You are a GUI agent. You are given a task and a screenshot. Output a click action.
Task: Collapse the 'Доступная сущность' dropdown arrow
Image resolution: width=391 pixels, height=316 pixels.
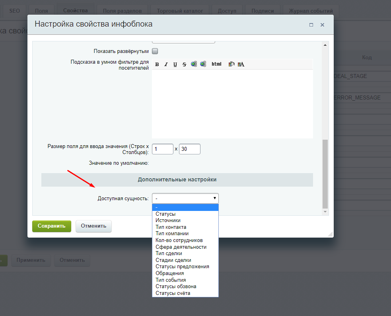click(x=214, y=198)
